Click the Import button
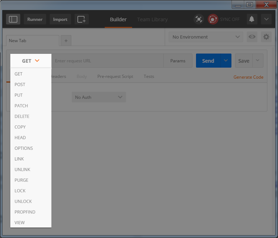This screenshot has height=238, width=278. point(60,19)
